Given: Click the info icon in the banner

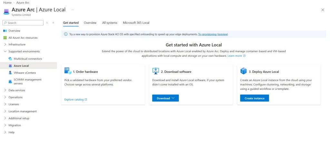Looking at the screenshot, I should 66,34.
